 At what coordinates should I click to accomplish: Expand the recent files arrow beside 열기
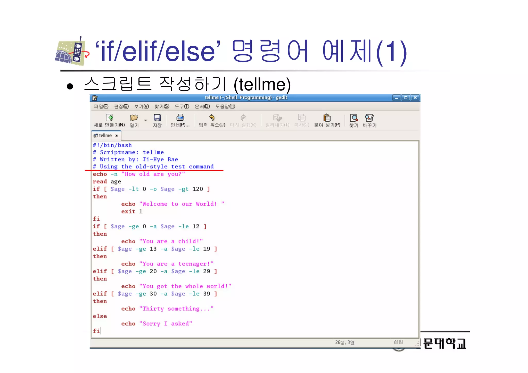click(x=145, y=120)
